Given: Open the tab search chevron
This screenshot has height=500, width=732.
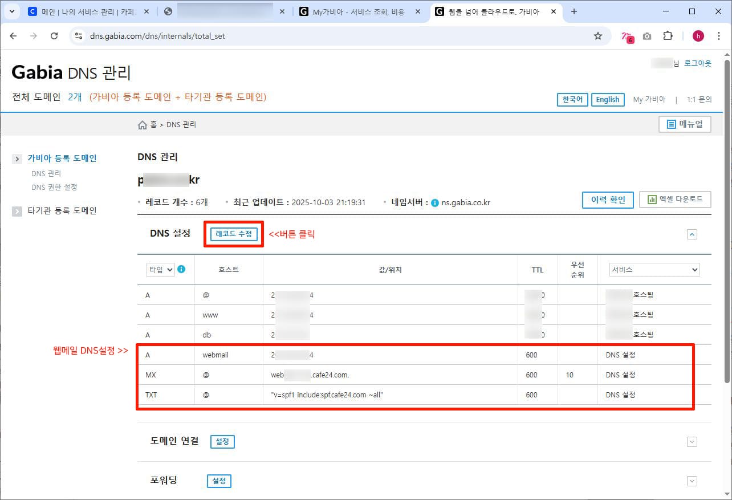Looking at the screenshot, I should [11, 11].
